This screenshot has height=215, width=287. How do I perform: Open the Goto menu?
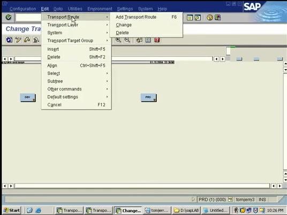[x=58, y=9]
